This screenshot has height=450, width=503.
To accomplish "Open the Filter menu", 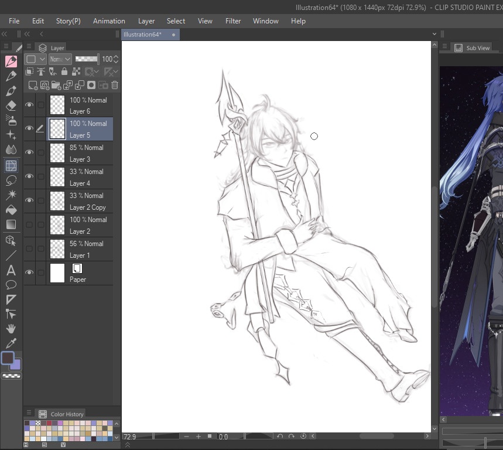I will click(233, 21).
